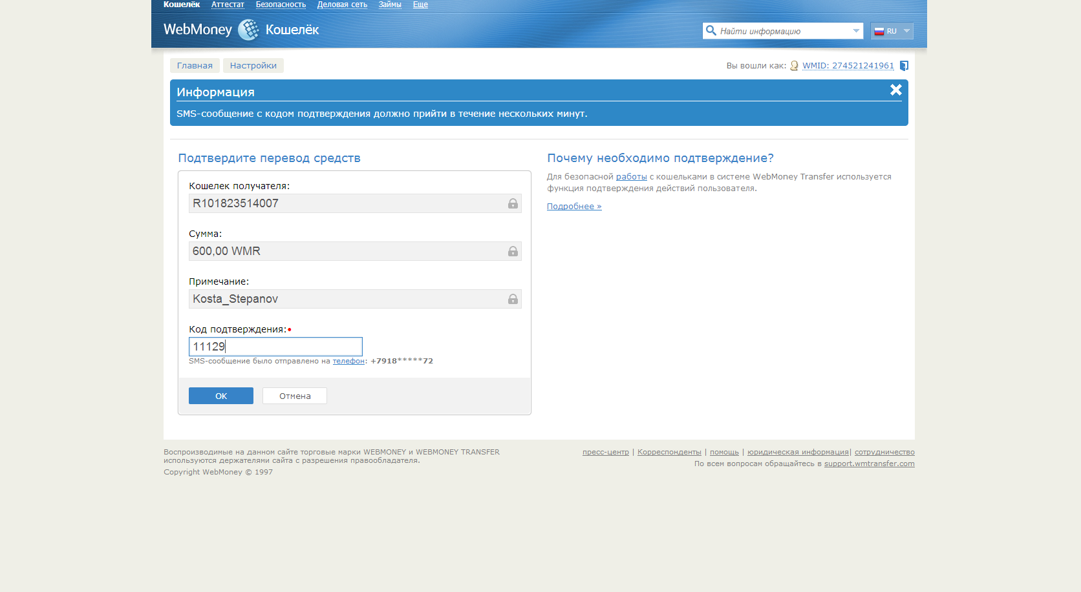1081x592 pixels.
Task: Open the Кошелёк top menu item
Action: click(182, 5)
